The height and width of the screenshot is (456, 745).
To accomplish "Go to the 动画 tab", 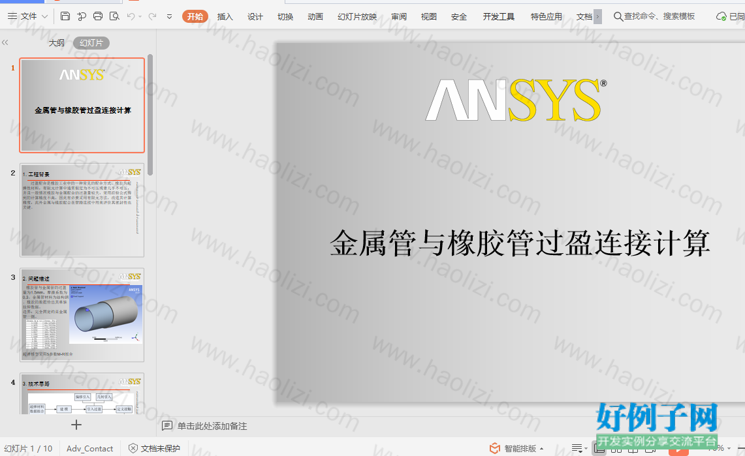I will click(315, 16).
